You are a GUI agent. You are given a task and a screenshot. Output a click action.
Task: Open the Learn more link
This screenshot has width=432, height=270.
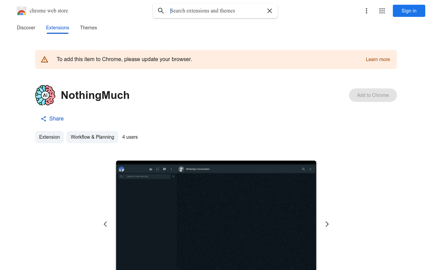pyautogui.click(x=378, y=59)
